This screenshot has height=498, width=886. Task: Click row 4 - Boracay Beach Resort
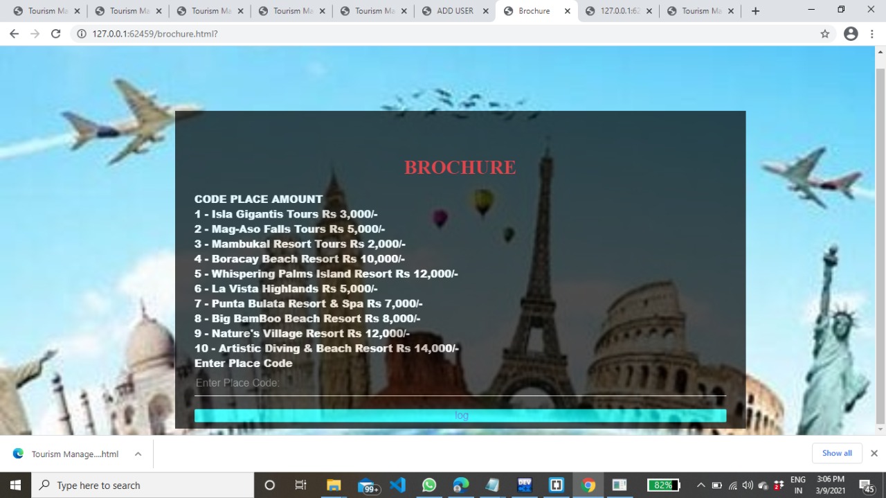pyautogui.click(x=300, y=259)
